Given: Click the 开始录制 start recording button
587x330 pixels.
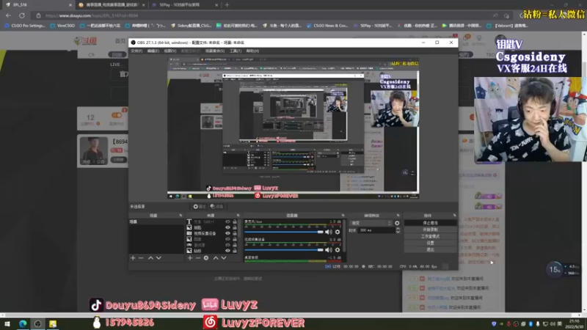Looking at the screenshot, I should click(x=430, y=230).
